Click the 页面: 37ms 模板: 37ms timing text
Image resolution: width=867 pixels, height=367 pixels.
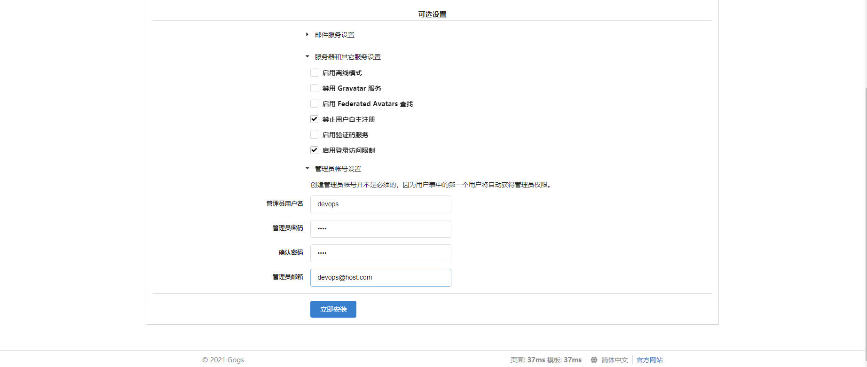click(x=546, y=360)
